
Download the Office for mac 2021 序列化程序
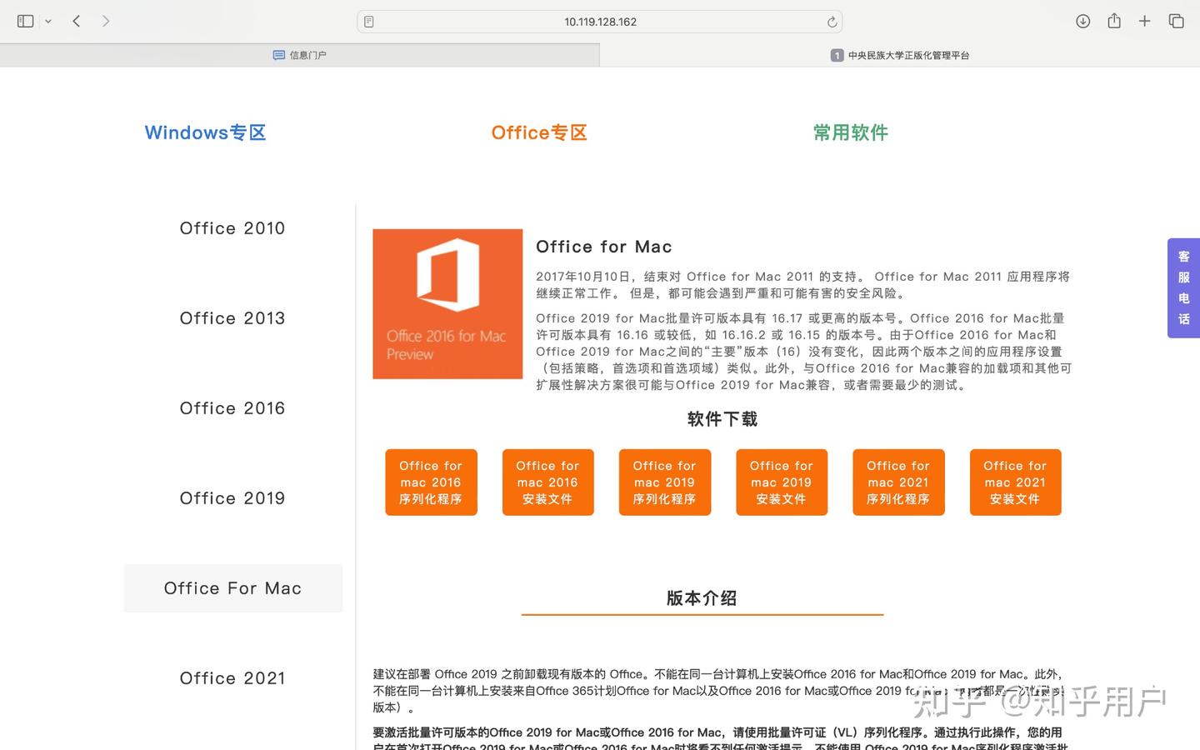[x=898, y=482]
